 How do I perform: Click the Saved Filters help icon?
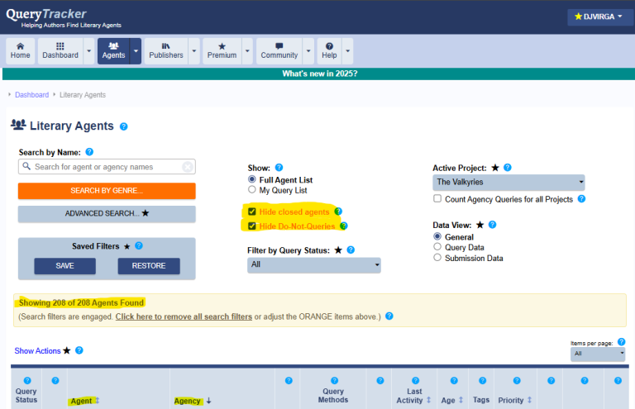pos(139,245)
